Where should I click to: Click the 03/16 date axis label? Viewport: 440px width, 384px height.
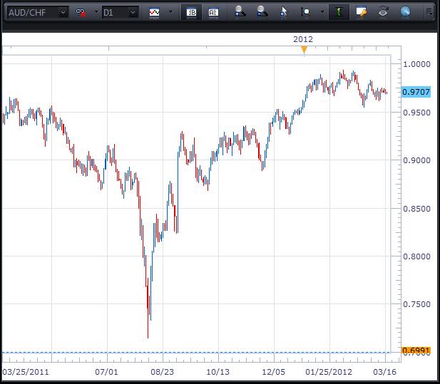(384, 372)
